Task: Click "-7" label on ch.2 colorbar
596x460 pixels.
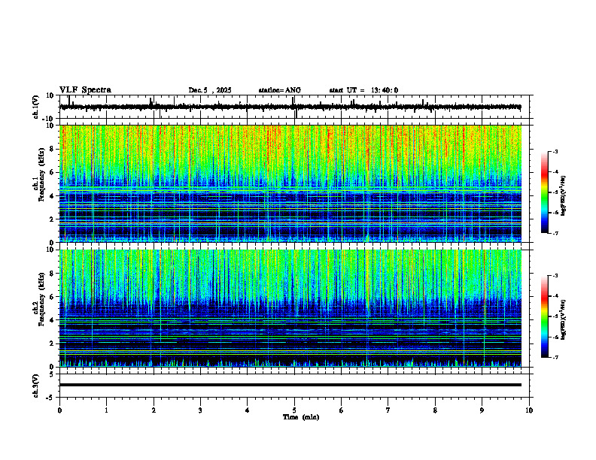Action: (x=555, y=357)
